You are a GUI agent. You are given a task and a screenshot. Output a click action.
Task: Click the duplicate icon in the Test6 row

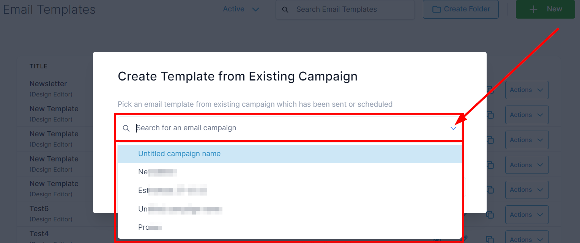tap(490, 215)
